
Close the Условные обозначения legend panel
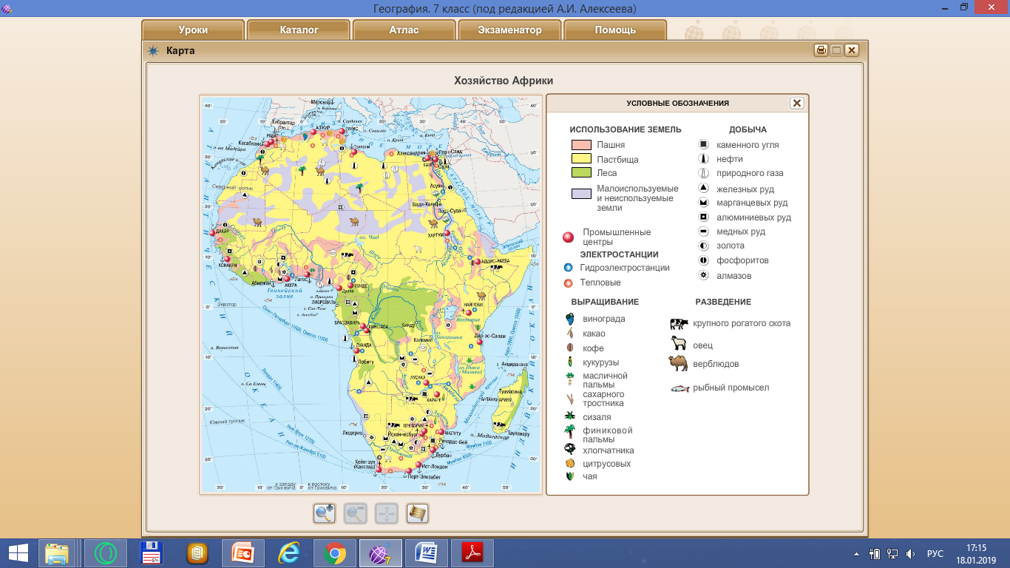click(x=796, y=104)
